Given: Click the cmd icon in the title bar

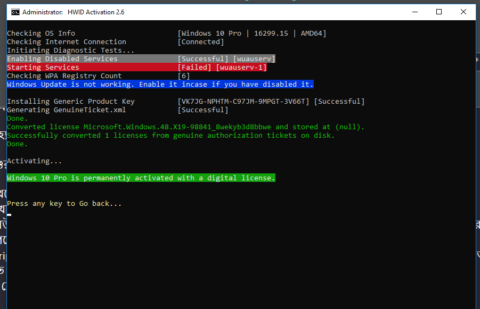Looking at the screenshot, I should pyautogui.click(x=15, y=12).
